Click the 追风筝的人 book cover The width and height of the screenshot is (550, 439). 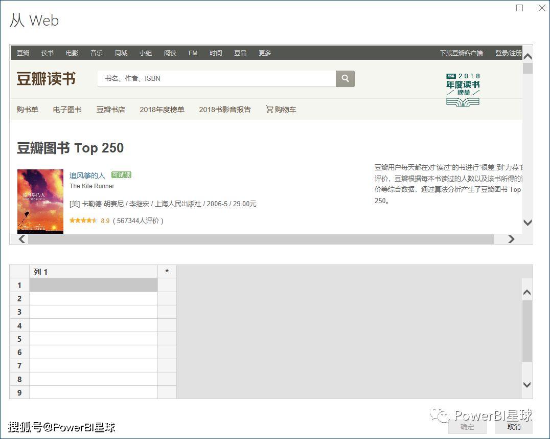click(40, 201)
